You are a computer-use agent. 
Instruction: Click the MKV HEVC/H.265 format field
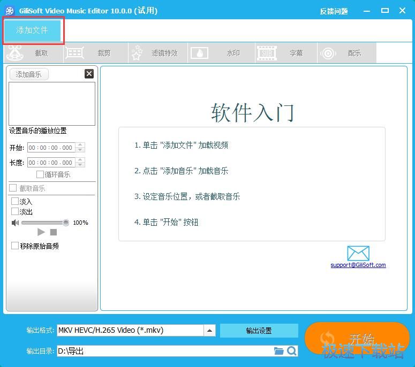tap(130, 331)
